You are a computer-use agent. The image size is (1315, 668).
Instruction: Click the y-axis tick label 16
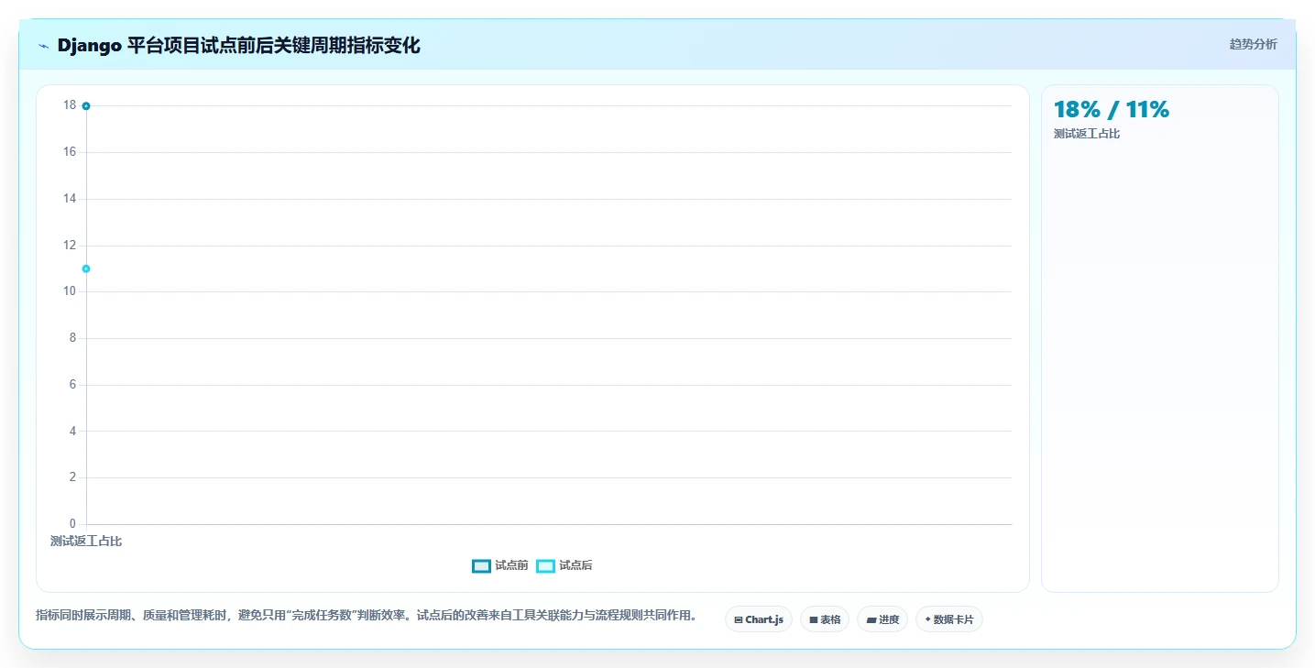tap(70, 152)
